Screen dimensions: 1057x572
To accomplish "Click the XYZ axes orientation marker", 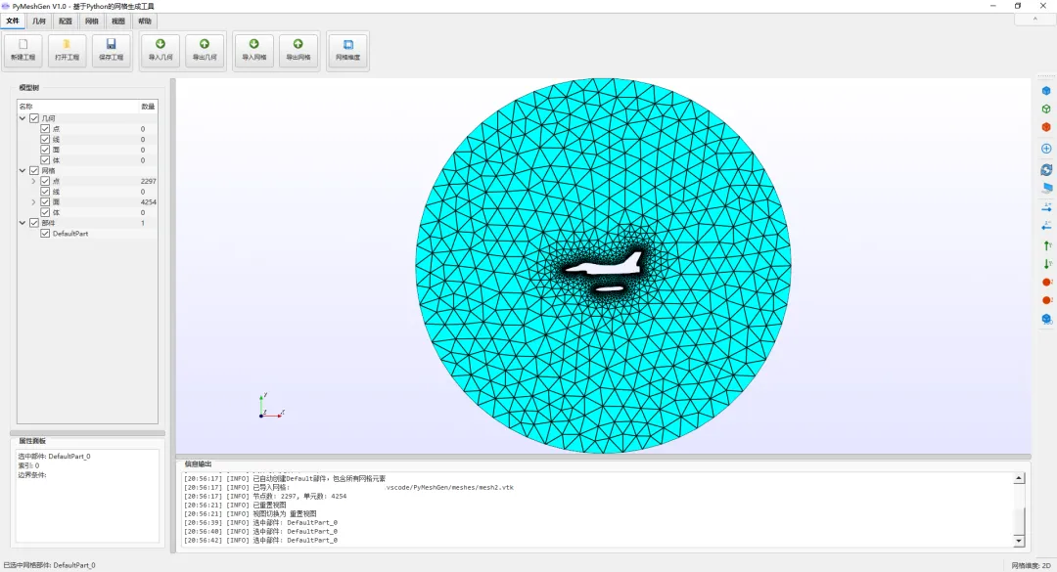I will click(272, 406).
